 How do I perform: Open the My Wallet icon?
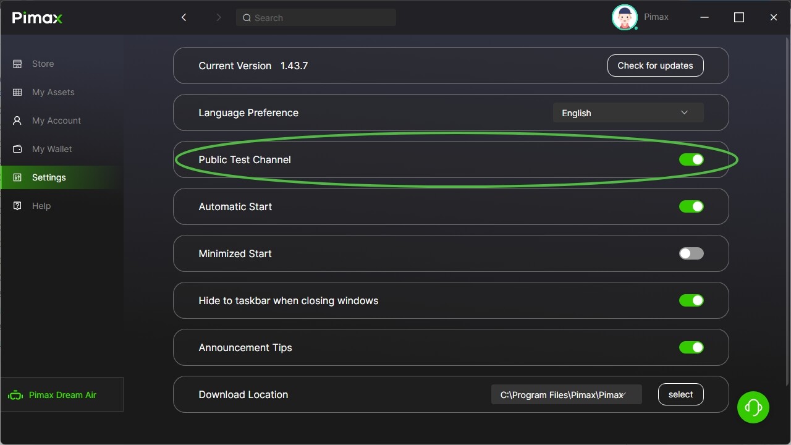click(x=17, y=149)
